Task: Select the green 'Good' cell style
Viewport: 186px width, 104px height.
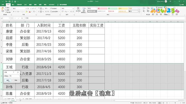Action: point(113,8)
